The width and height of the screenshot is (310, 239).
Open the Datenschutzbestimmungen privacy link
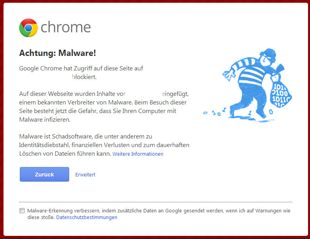point(87,217)
